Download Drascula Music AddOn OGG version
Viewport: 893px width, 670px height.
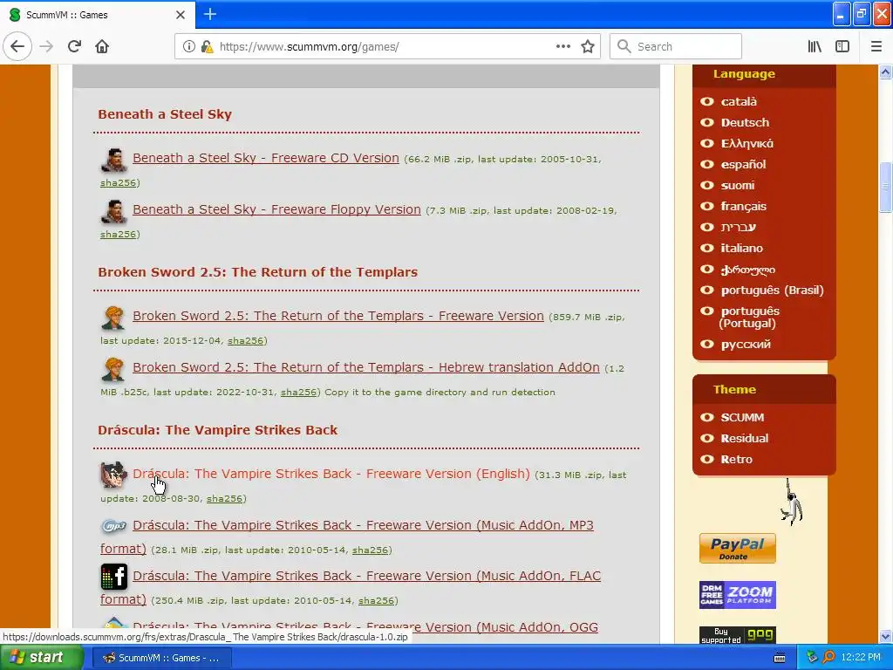pyautogui.click(x=365, y=626)
